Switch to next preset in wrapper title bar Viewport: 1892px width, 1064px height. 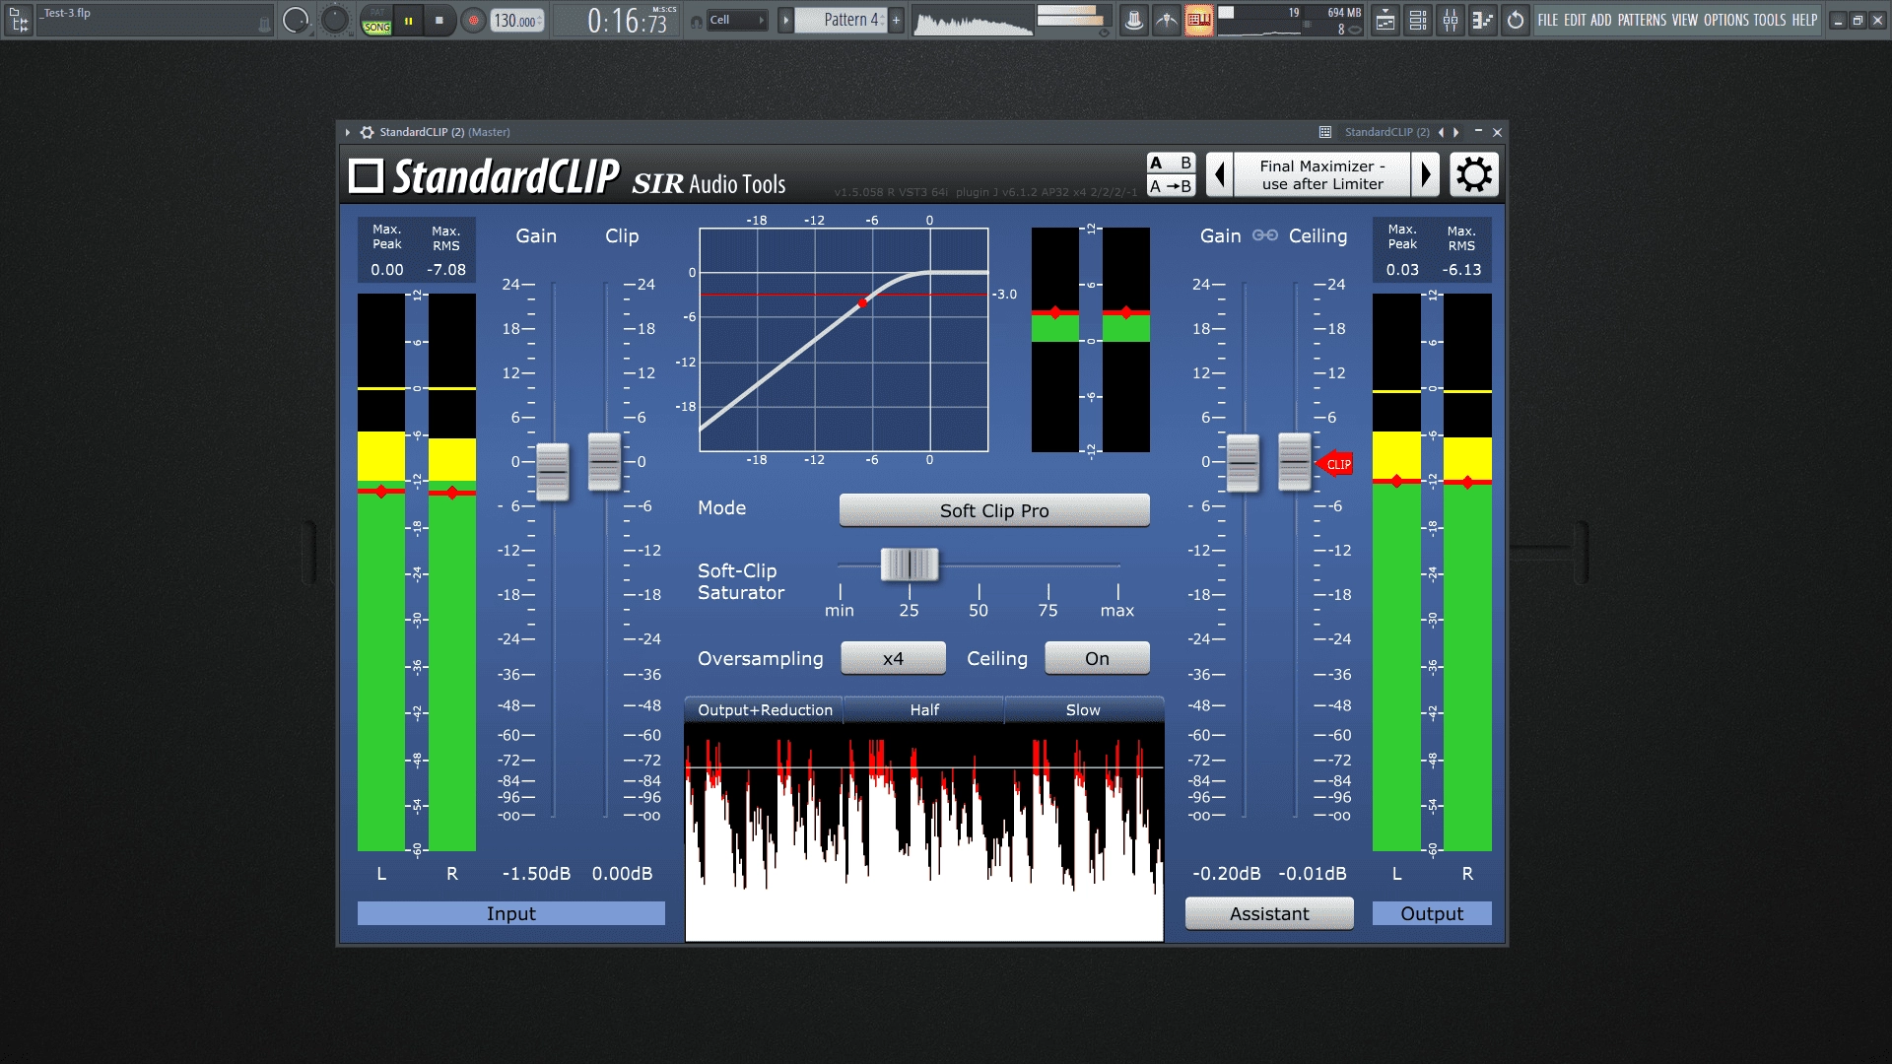point(1456,132)
